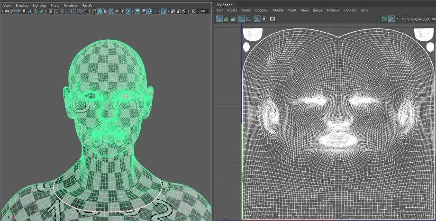Viewport: 436px width, 221px height.
Task: Select the Deborah_Body_BC texture name
Action: [418, 19]
